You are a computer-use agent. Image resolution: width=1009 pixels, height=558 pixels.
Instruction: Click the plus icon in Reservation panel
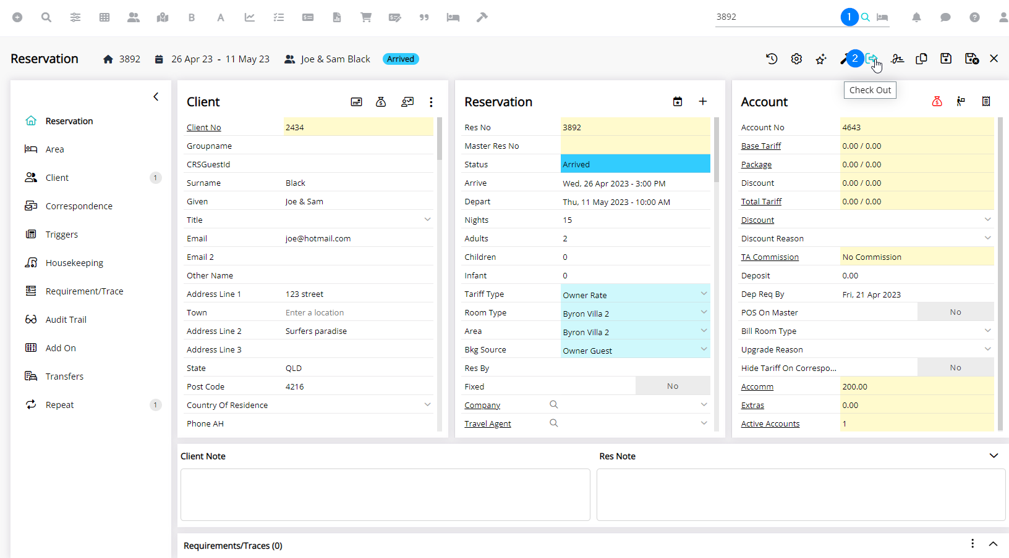coord(703,102)
